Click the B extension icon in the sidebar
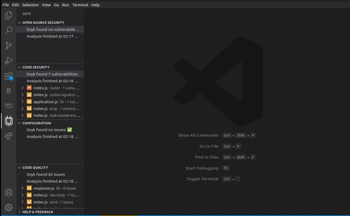This screenshot has height=216, width=350. [x=9, y=91]
